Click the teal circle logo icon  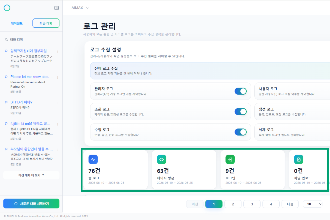[x=7, y=8]
